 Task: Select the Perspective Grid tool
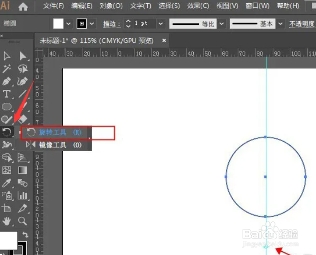pyautogui.click(x=23, y=158)
